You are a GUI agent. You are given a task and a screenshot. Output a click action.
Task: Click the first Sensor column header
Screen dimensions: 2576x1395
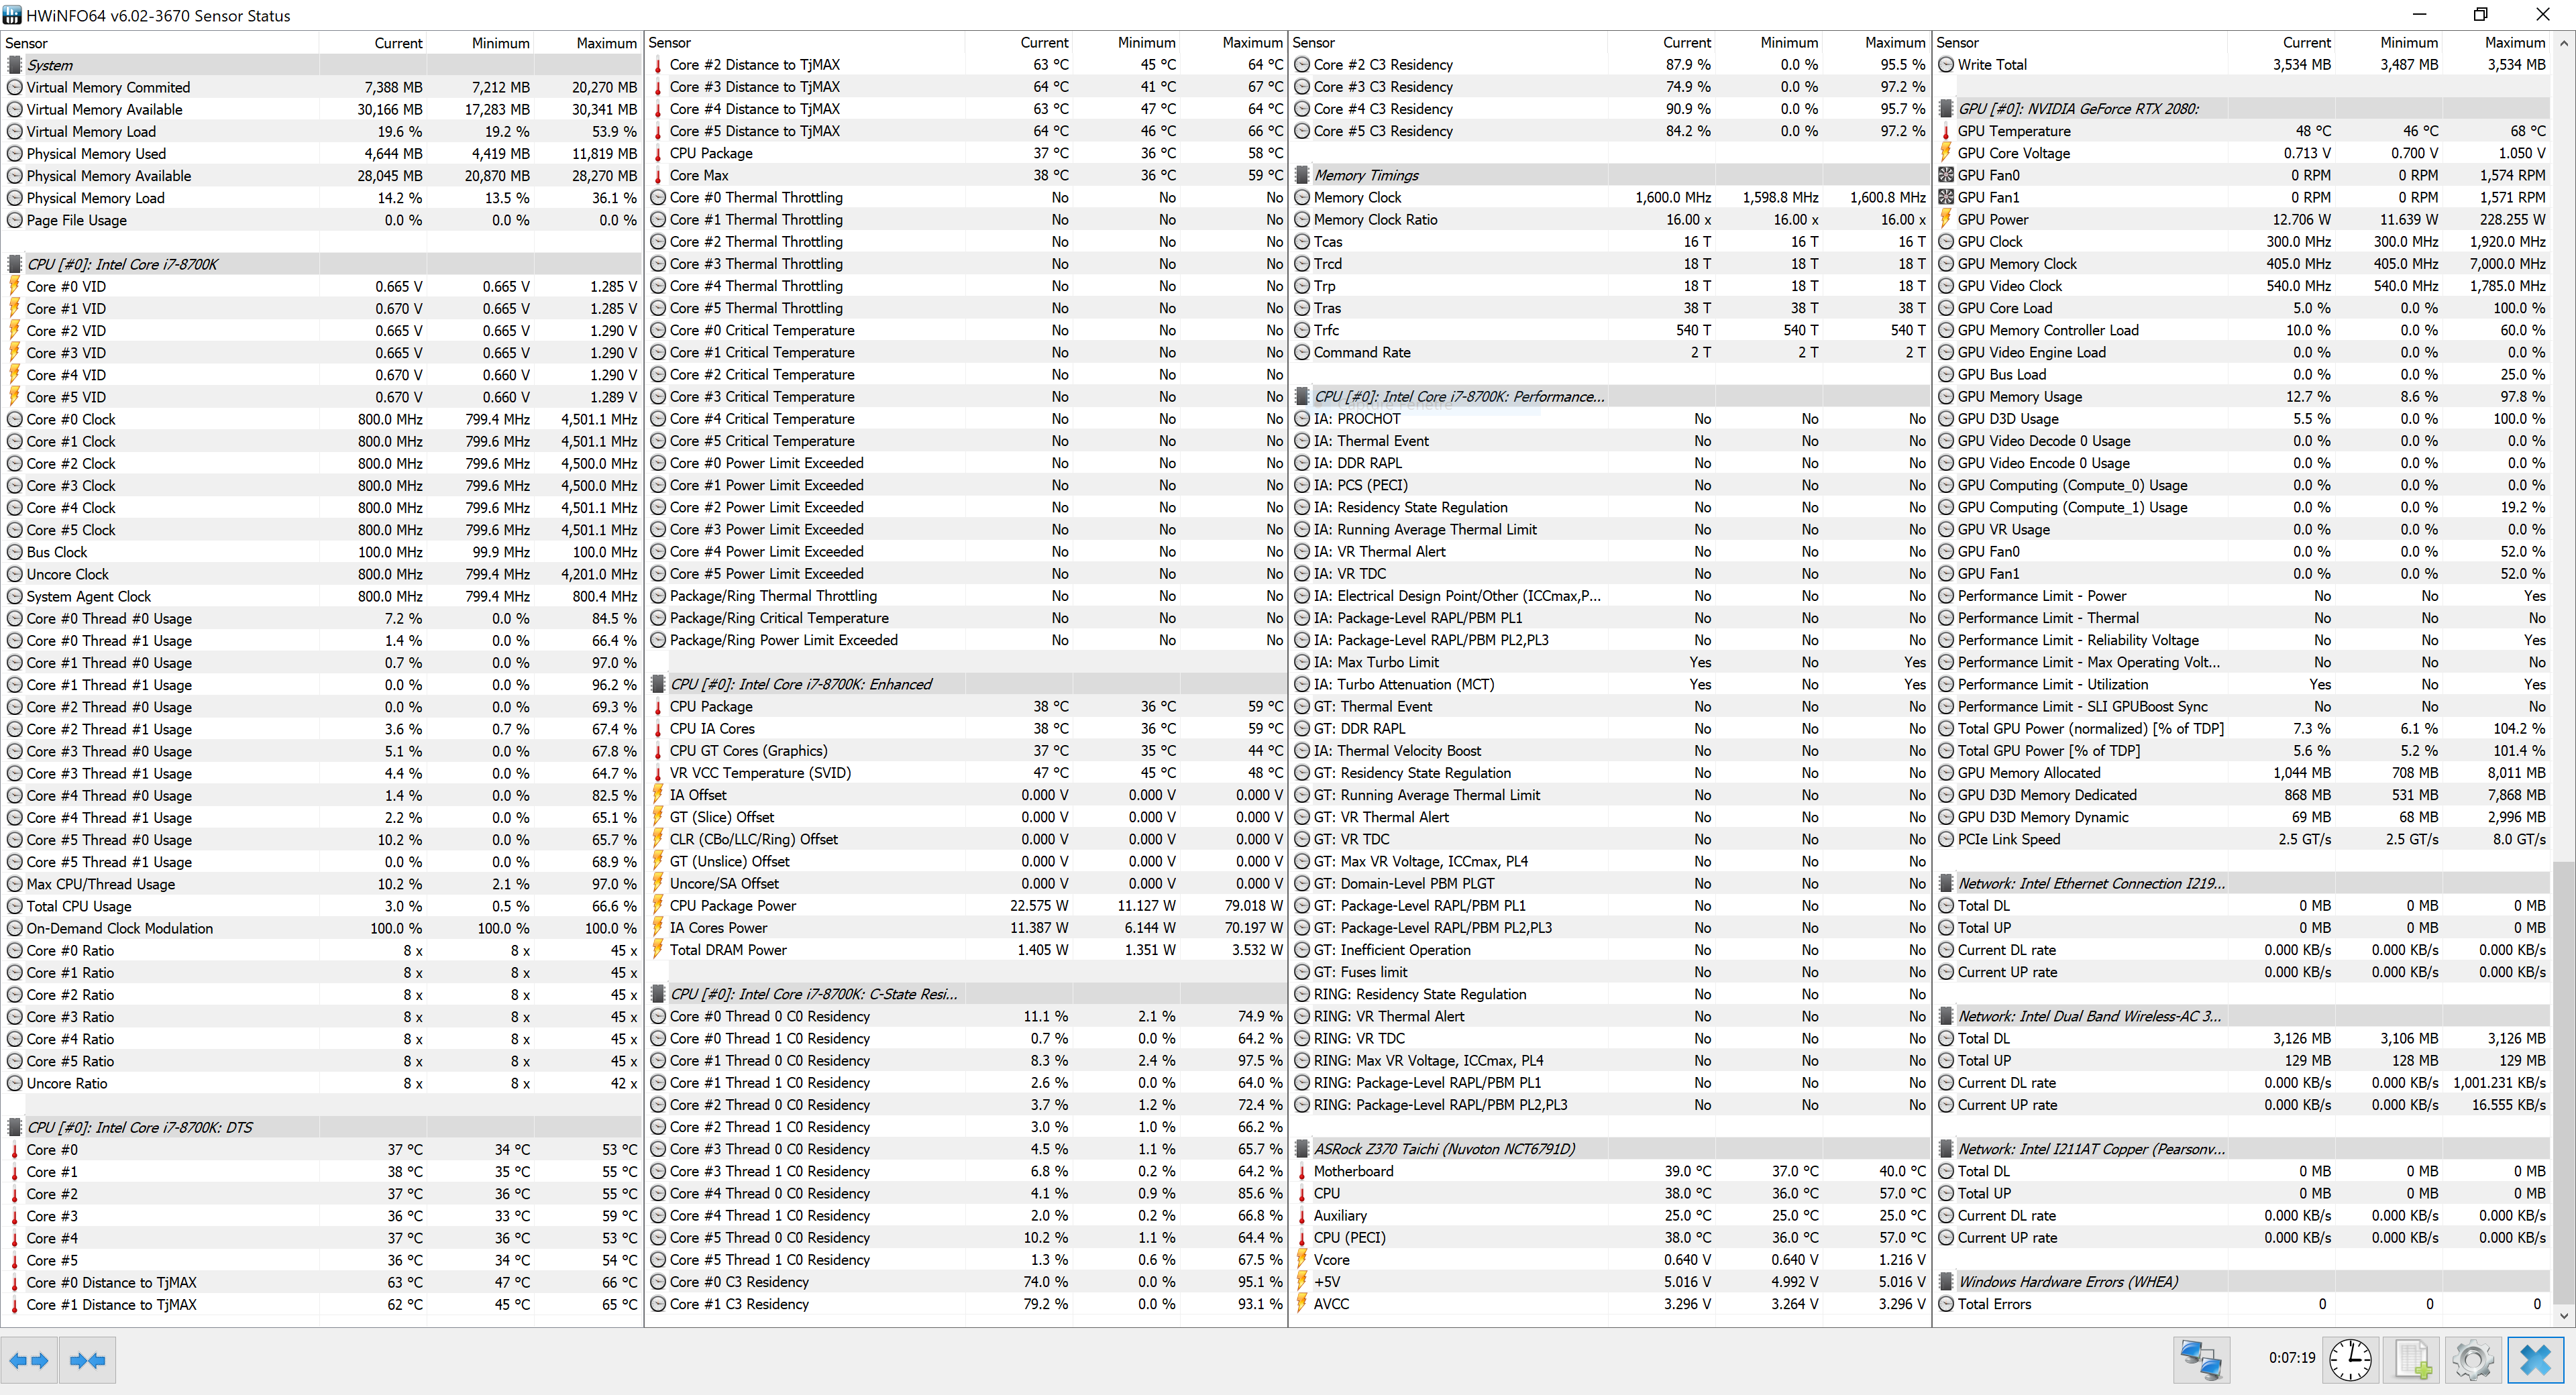point(27,43)
